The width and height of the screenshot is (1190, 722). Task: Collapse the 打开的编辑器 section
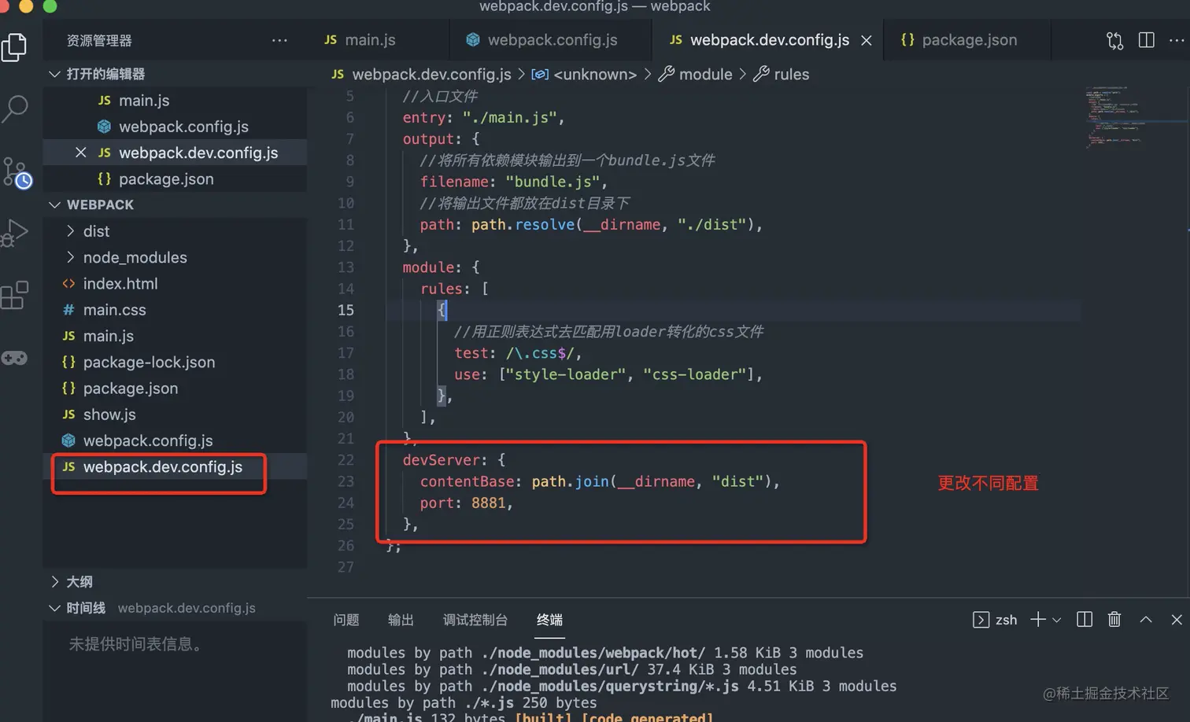point(54,74)
